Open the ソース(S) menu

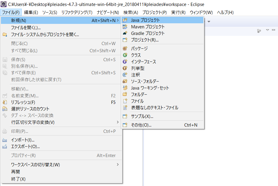point(50,13)
